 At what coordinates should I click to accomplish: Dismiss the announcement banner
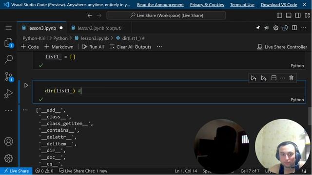(x=304, y=4)
